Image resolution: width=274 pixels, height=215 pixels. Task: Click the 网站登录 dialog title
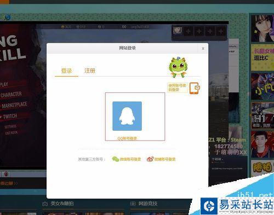127,48
